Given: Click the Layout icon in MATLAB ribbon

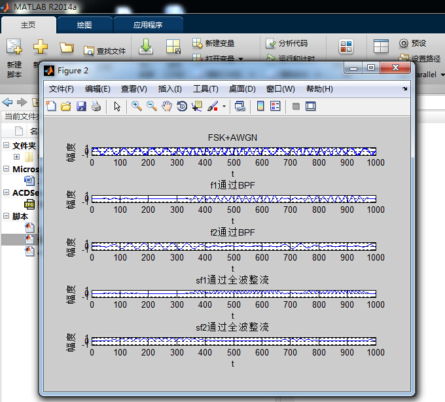Looking at the screenshot, I should coord(381,46).
